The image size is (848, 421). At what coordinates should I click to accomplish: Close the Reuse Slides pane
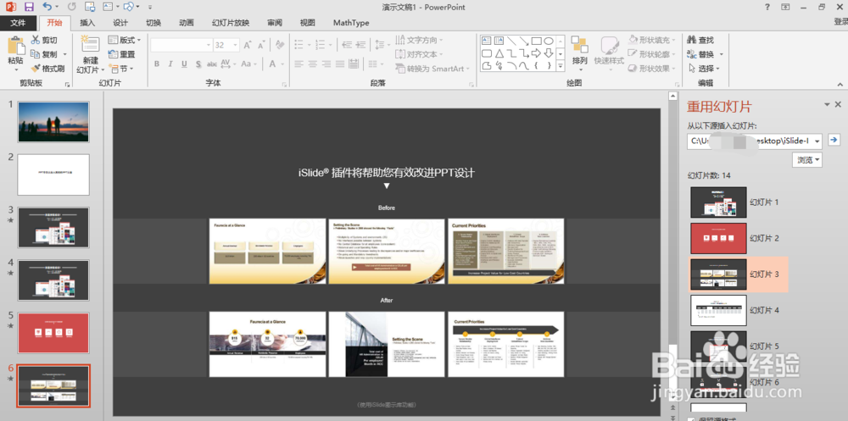point(839,104)
